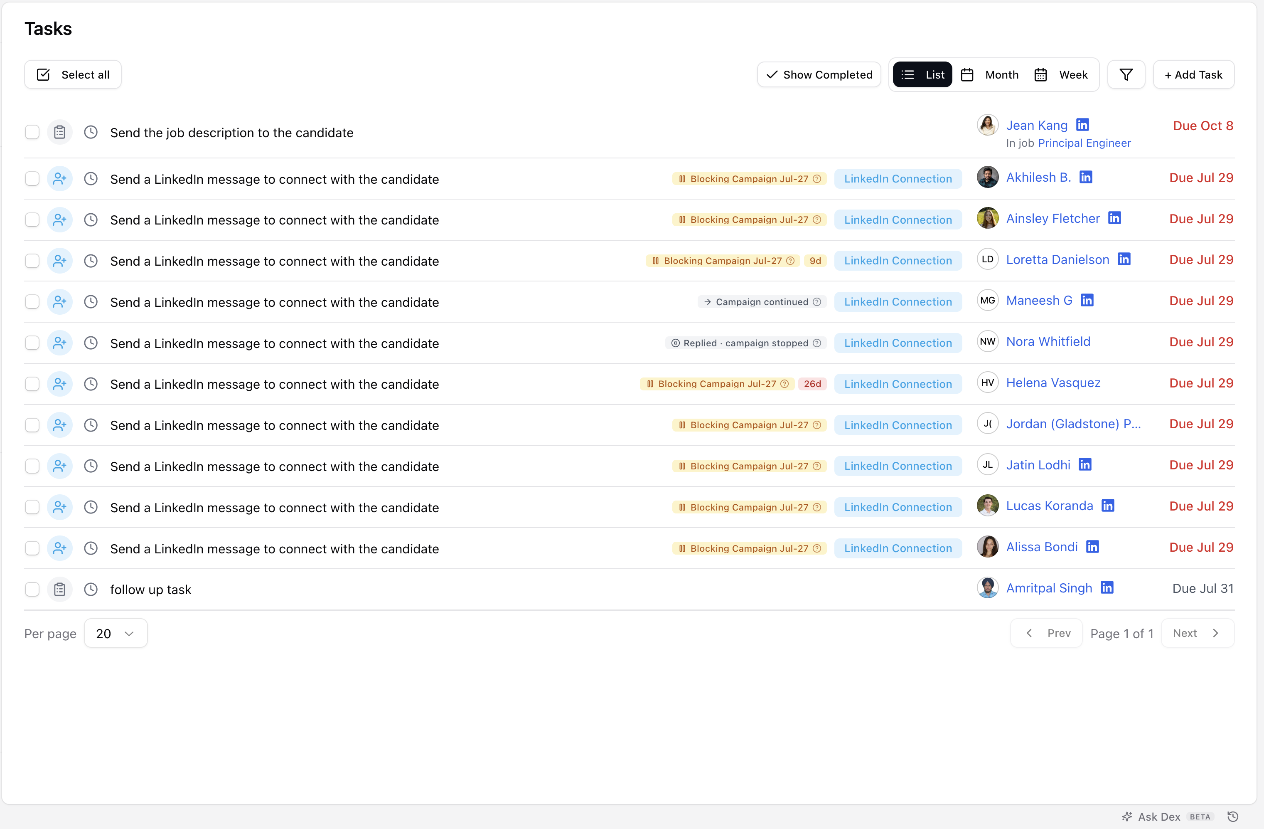Go to Next page
The height and width of the screenshot is (829, 1264).
1198,633
